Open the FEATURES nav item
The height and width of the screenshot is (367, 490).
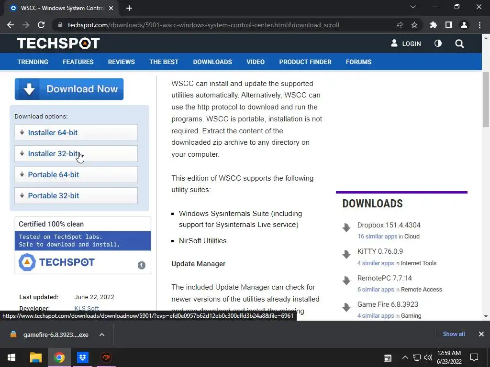coord(78,62)
